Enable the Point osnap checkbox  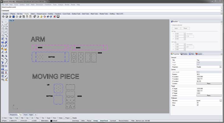point(14,118)
